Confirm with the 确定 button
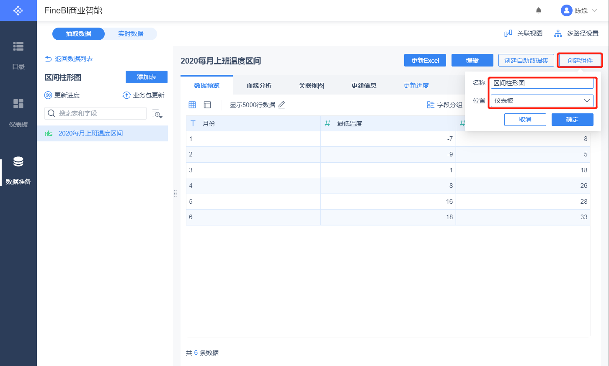This screenshot has width=609, height=366. [x=573, y=120]
